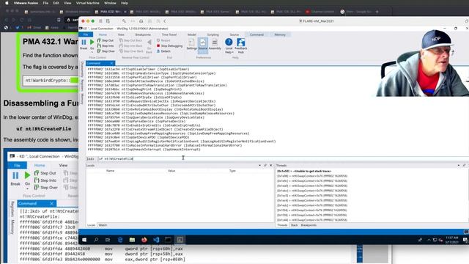469x264 pixels.
Task: Switch to the Watch tab
Action: point(103,225)
